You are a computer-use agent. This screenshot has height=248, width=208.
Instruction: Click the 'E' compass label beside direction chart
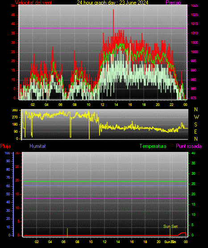(x=196, y=132)
